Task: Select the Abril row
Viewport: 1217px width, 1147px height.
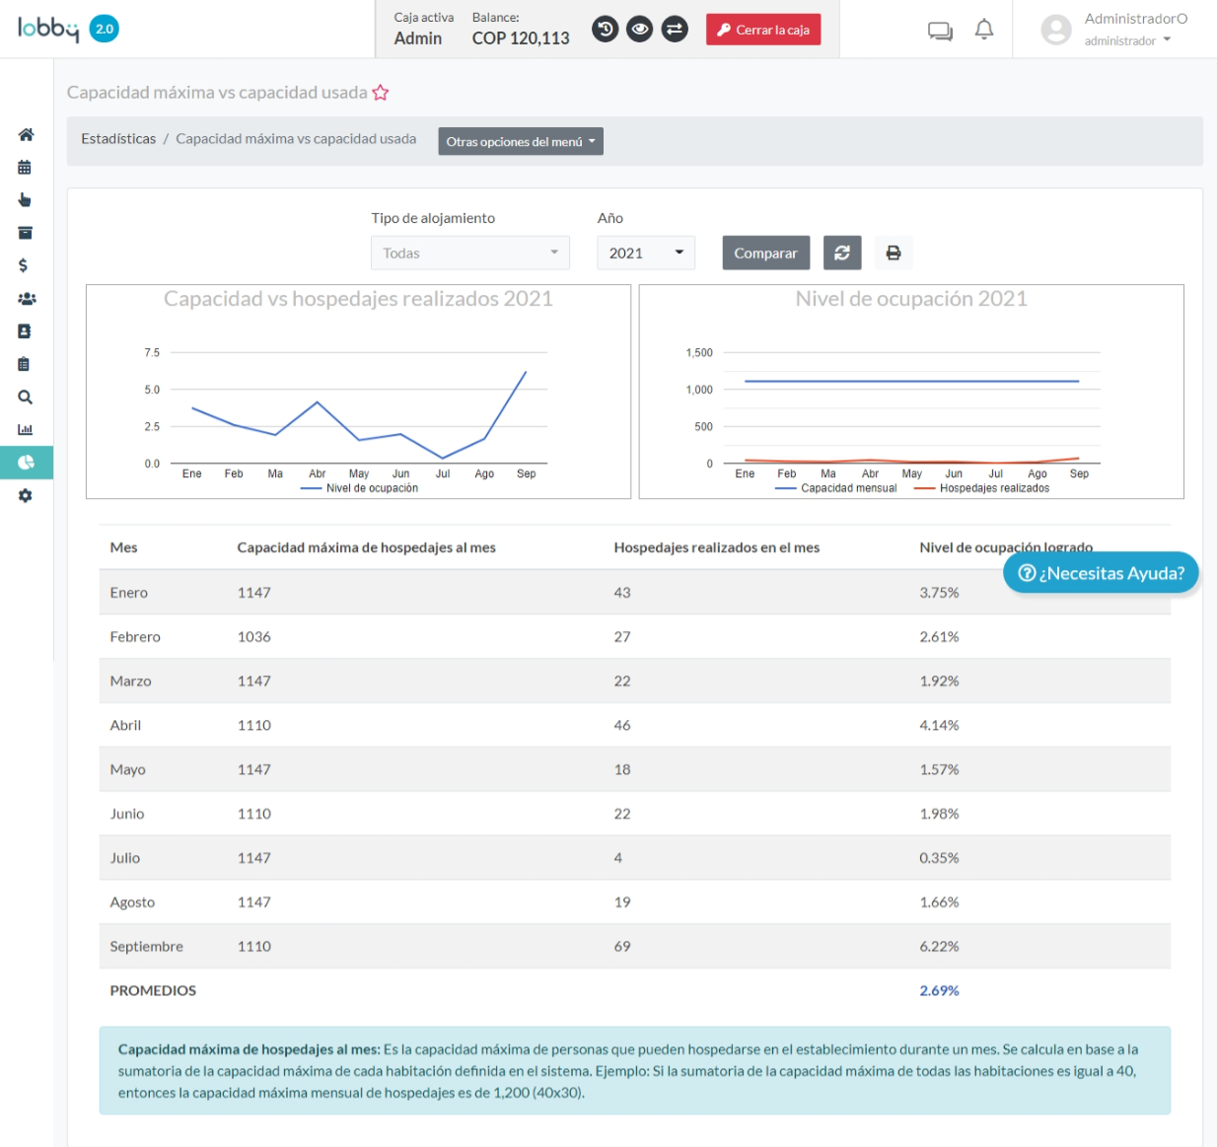Action: [x=634, y=725]
